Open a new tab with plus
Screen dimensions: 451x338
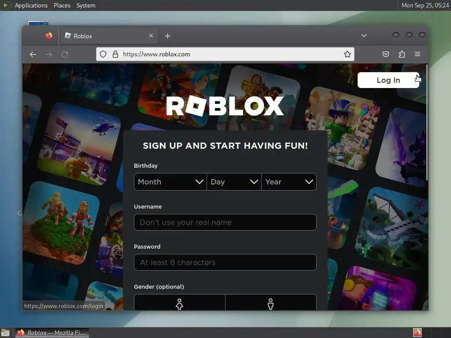[x=168, y=36]
